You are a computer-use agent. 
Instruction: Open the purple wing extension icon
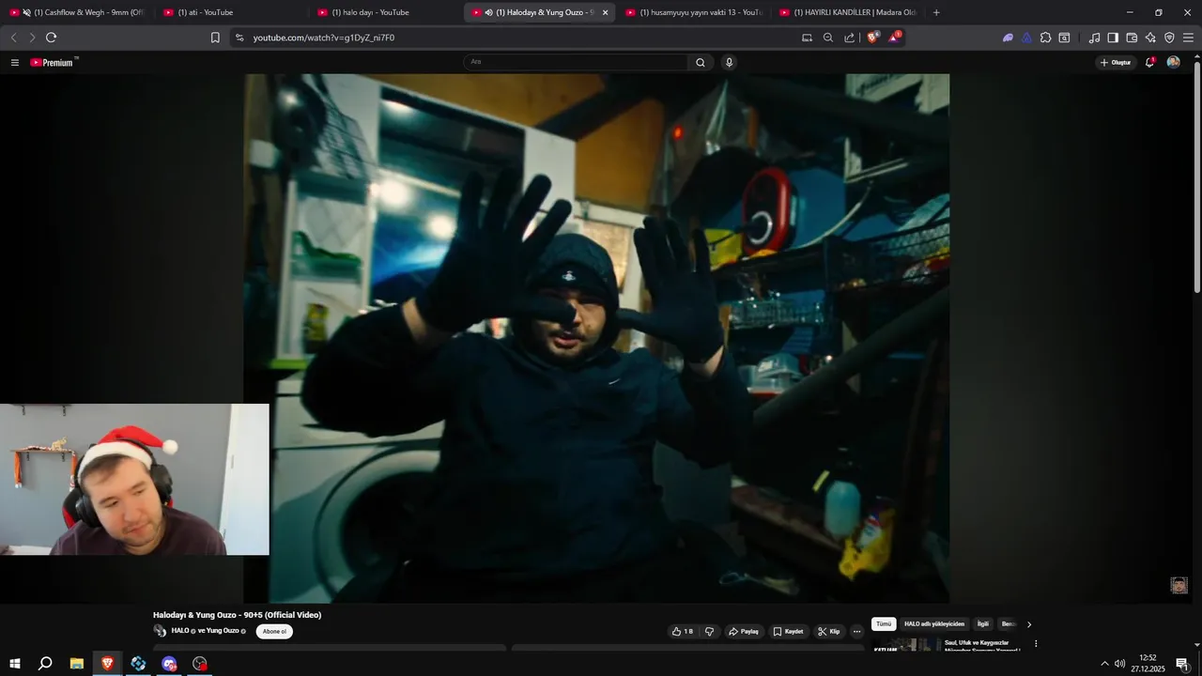click(x=1008, y=38)
